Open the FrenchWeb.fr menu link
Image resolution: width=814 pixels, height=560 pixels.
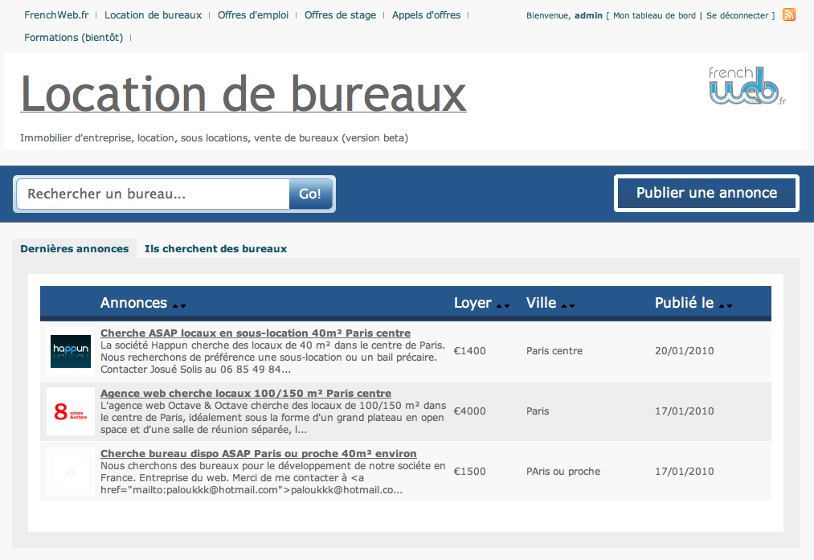click(x=56, y=15)
